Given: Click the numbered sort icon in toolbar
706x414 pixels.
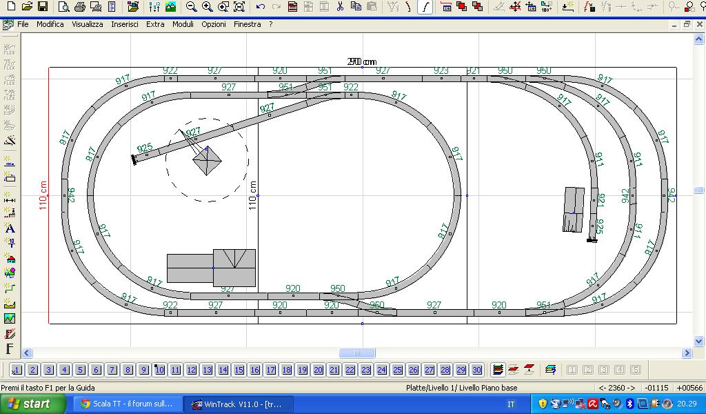Looking at the screenshot, I should [x=154, y=6].
